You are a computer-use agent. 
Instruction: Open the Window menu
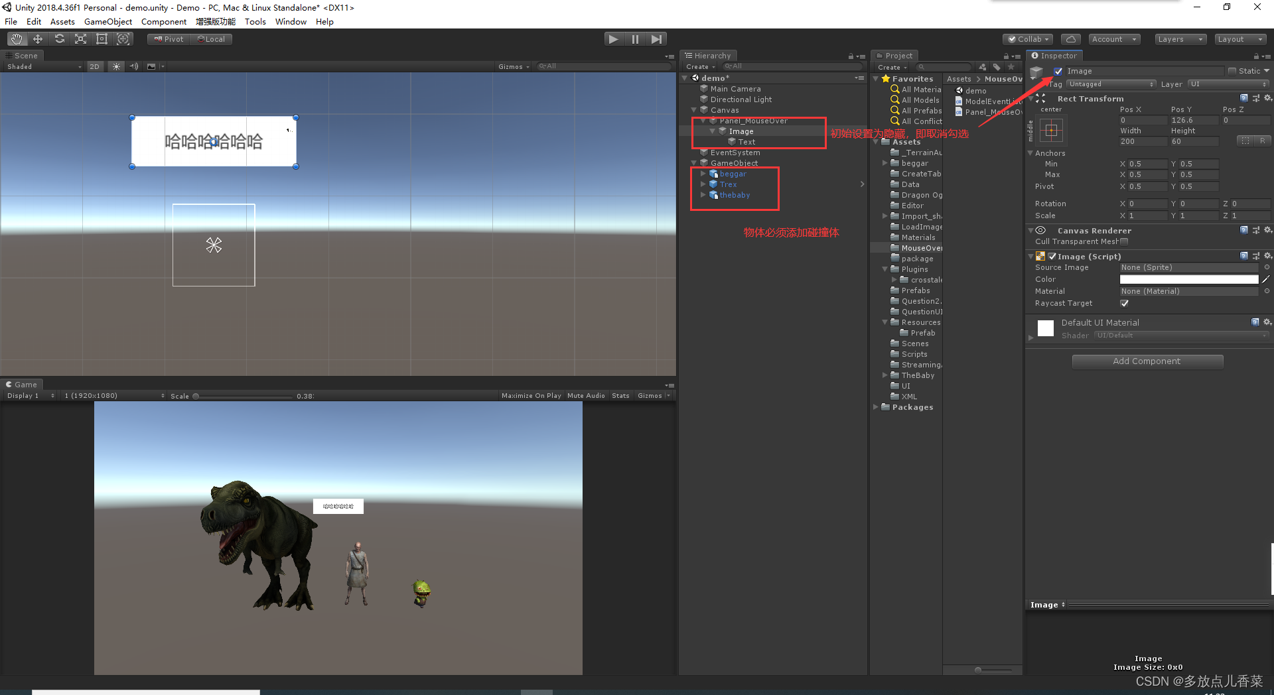tap(291, 22)
